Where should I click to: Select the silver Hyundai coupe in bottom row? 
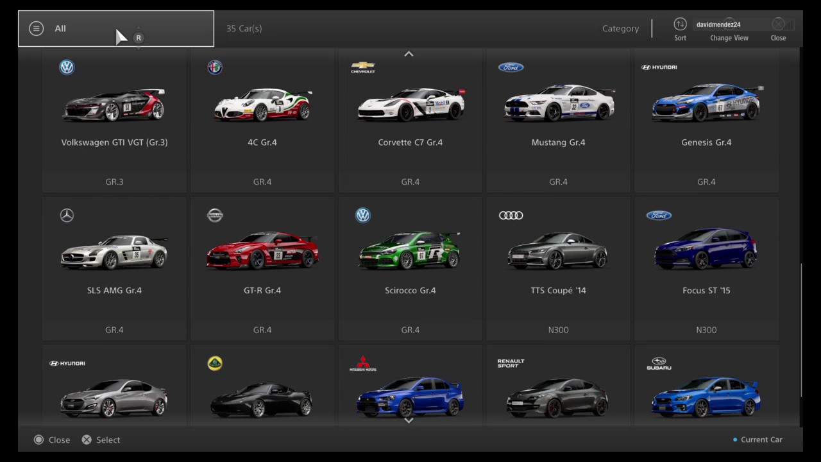[114, 398]
